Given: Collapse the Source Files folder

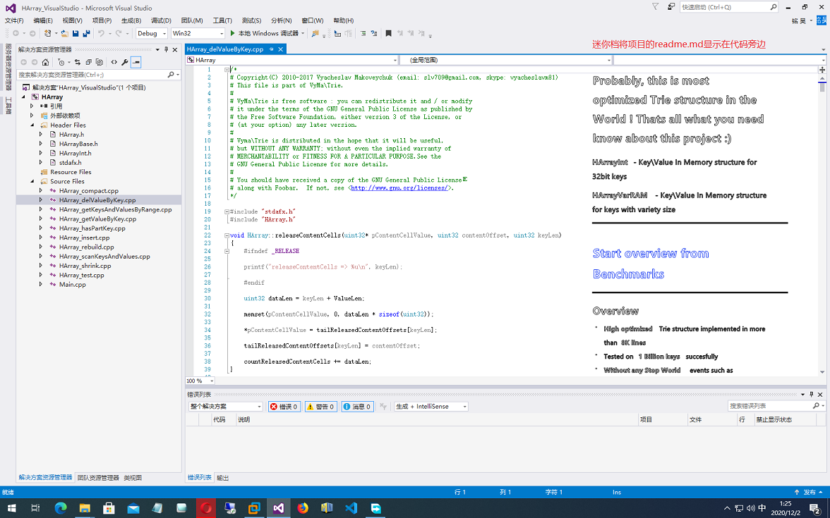Looking at the screenshot, I should (32, 181).
